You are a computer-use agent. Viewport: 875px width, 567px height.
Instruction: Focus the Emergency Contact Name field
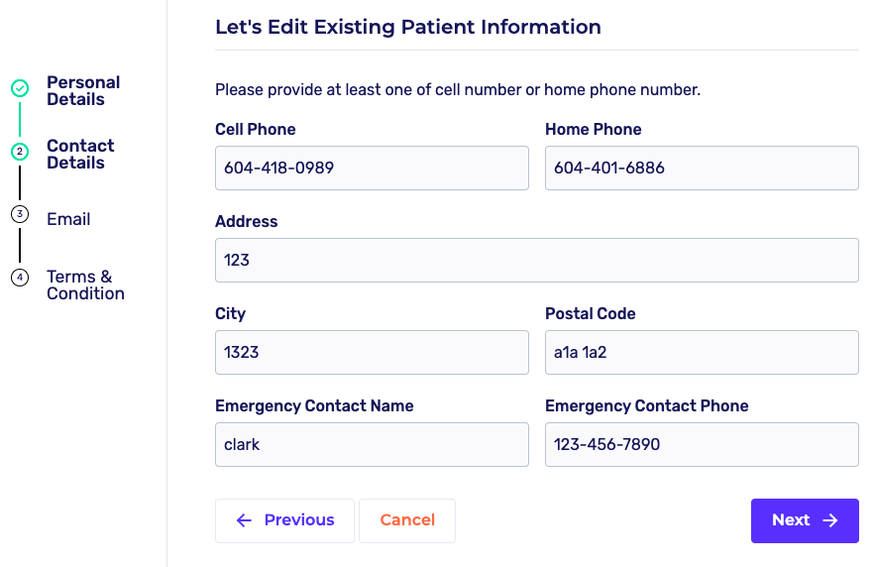[x=372, y=445]
